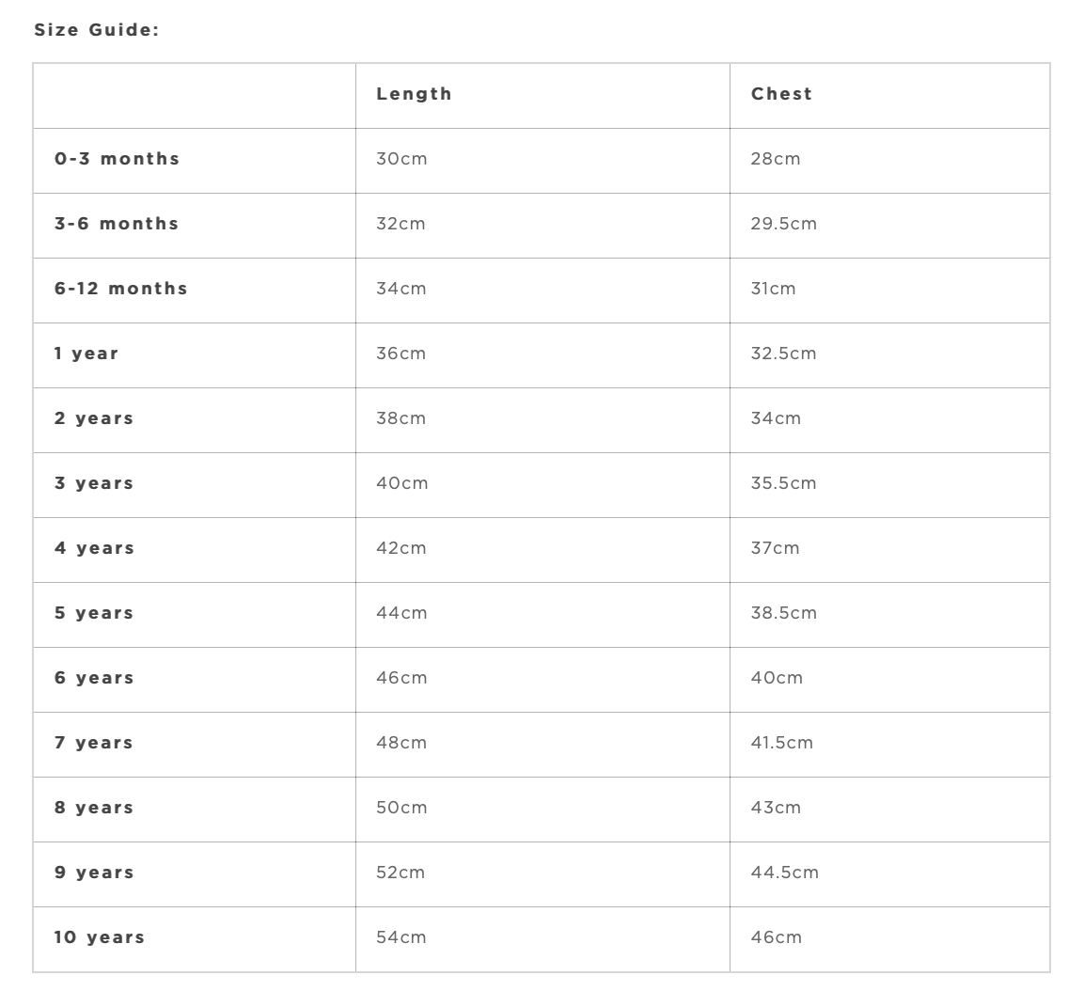Click the 54cm length cell
This screenshot has width=1068, height=991.
click(400, 937)
